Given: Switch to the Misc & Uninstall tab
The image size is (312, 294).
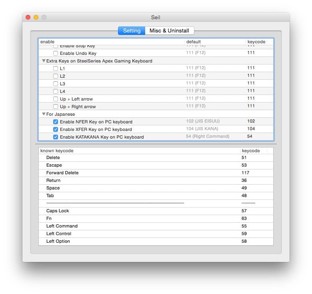Looking at the screenshot, I should (x=170, y=31).
